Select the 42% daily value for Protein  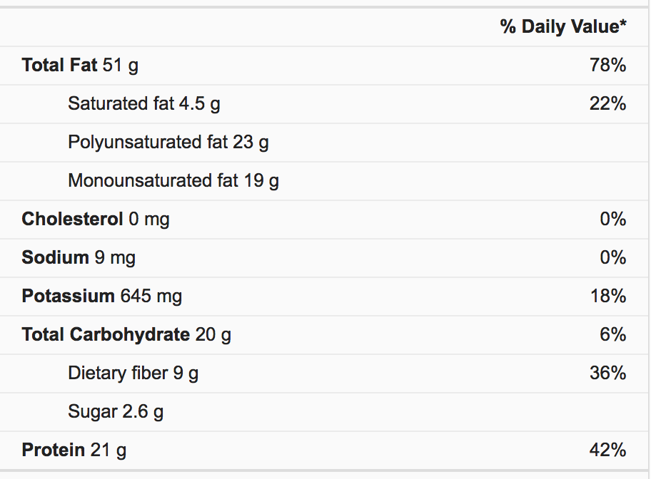pyautogui.click(x=608, y=450)
